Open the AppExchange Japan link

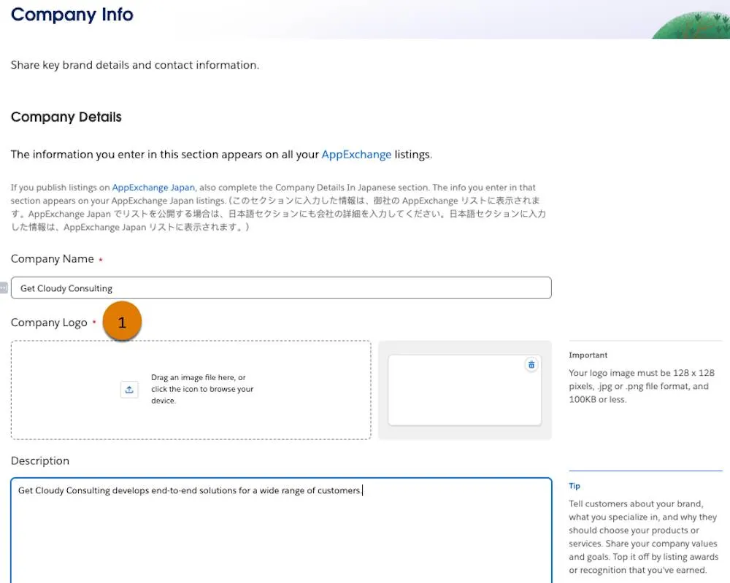(153, 188)
